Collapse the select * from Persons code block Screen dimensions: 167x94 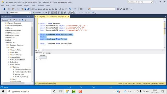(x=39, y=23)
